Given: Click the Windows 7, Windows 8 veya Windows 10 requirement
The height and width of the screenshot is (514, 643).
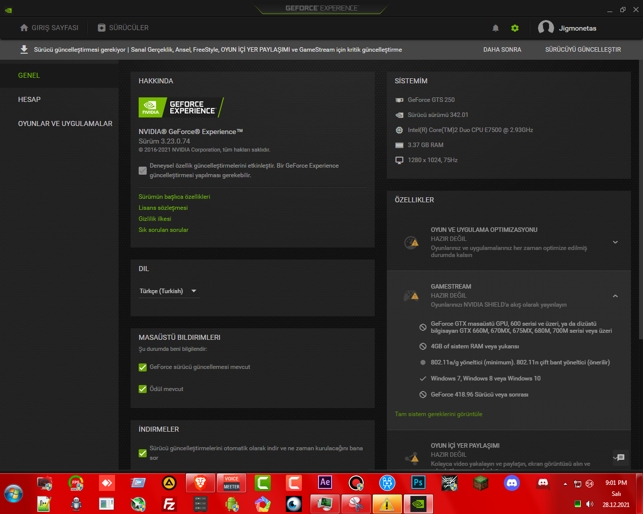Looking at the screenshot, I should click(486, 378).
